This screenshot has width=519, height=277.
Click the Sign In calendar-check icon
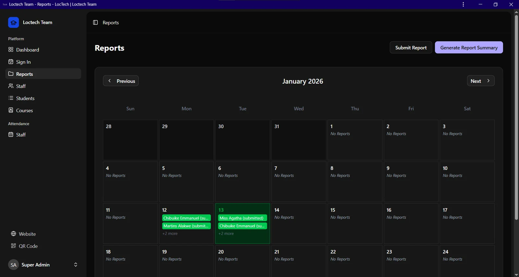[x=11, y=62]
